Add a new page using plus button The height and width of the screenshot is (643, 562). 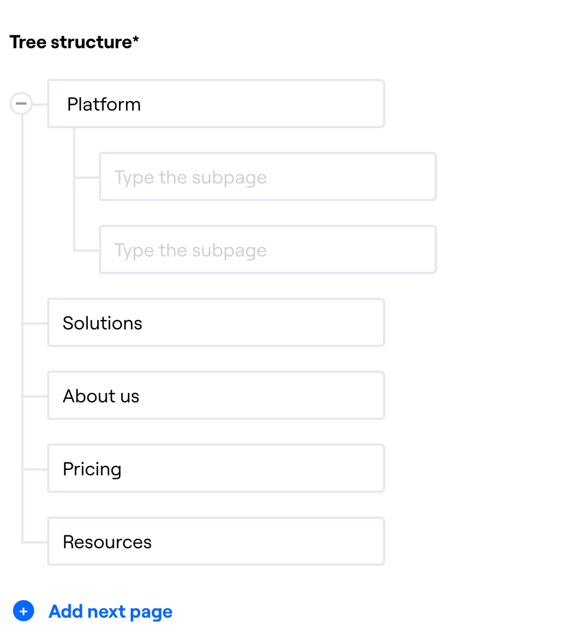pyautogui.click(x=24, y=611)
